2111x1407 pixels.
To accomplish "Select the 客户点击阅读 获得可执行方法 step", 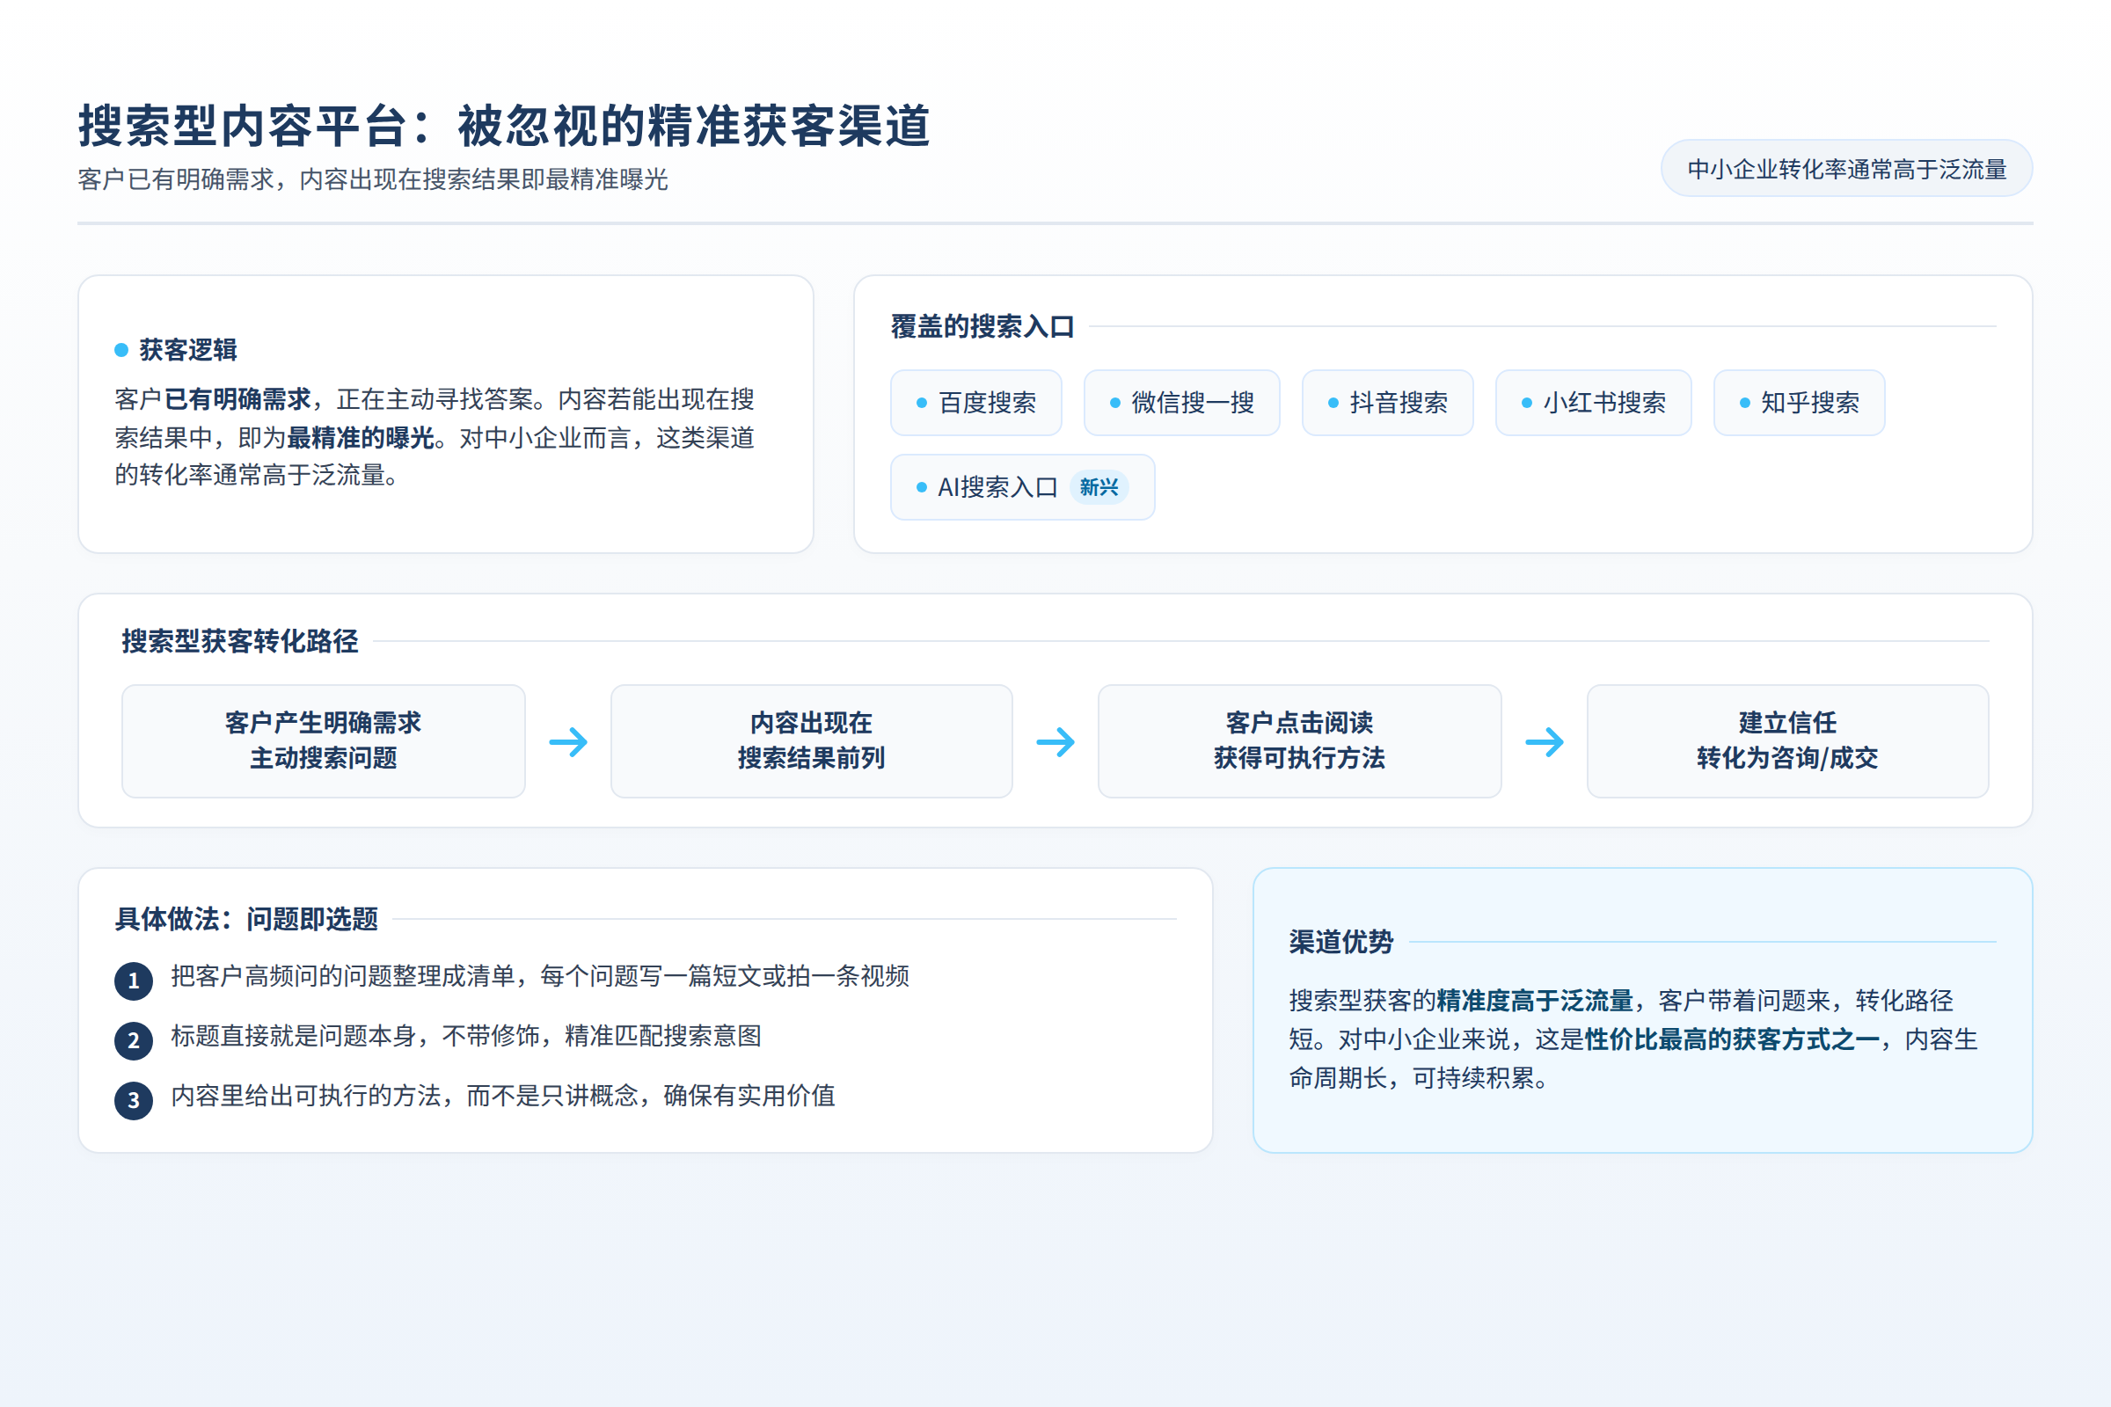I will pos(1300,741).
